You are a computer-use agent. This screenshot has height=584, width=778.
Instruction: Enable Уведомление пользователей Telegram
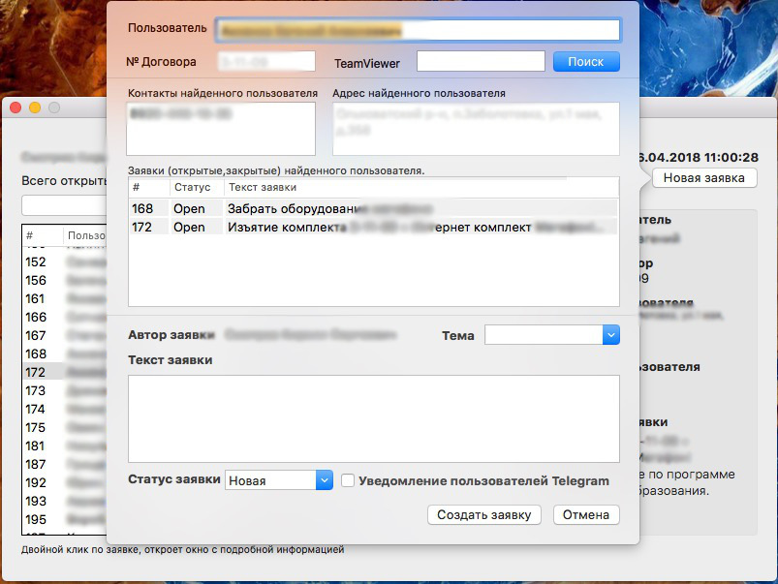(347, 479)
